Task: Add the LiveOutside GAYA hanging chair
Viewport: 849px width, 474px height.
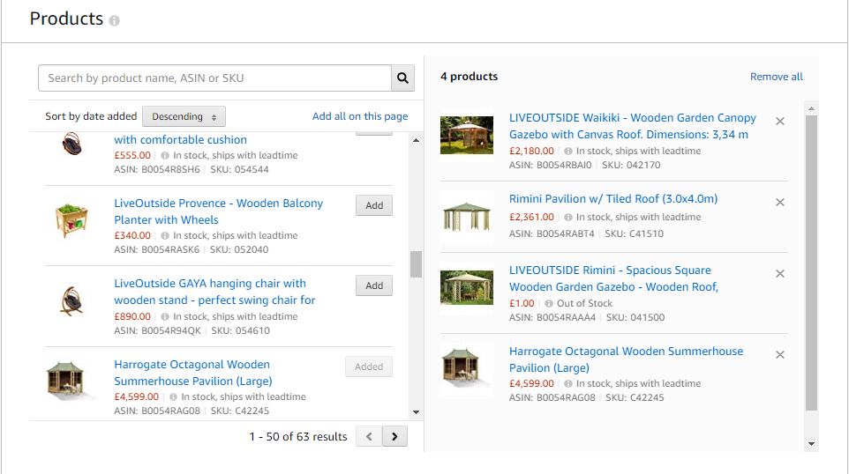Action: (374, 285)
